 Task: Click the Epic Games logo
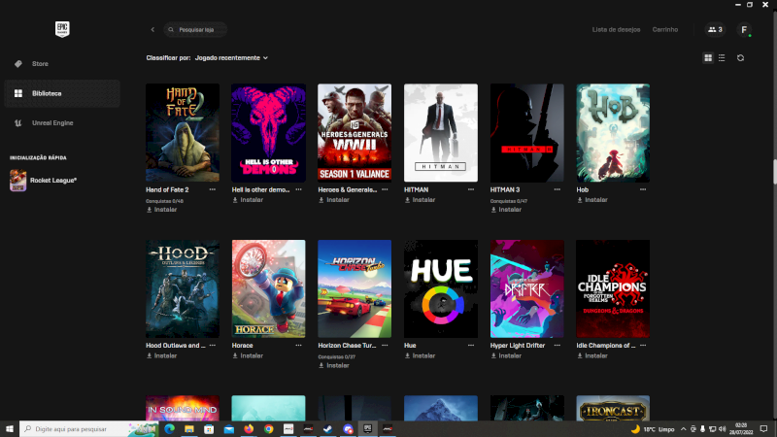pyautogui.click(x=62, y=29)
